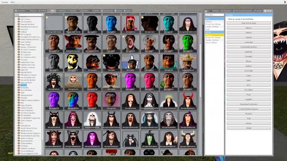
Task: Clean up Ragdolls
Action: click(x=248, y=99)
